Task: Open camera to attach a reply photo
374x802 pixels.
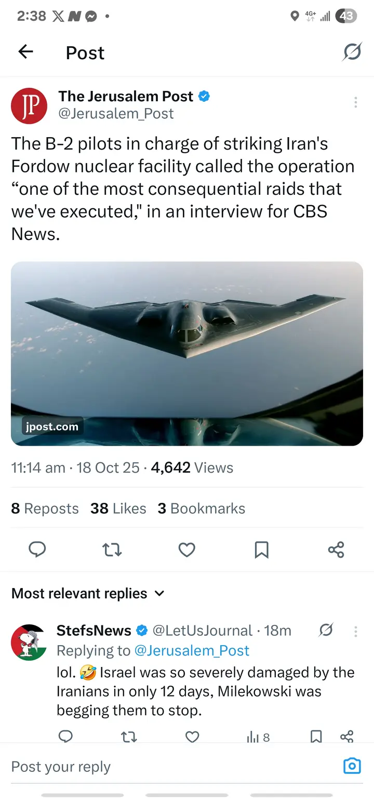Action: [352, 766]
